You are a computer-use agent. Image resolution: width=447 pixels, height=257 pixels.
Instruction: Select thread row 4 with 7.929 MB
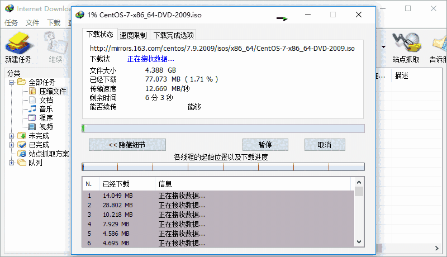click(x=218, y=224)
